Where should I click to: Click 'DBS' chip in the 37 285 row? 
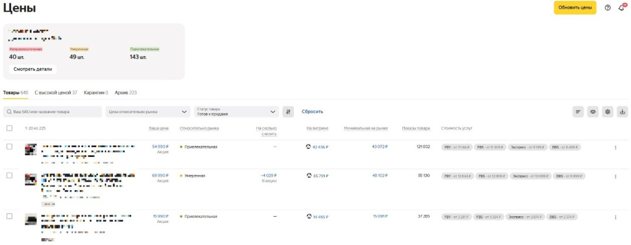tap(563, 217)
